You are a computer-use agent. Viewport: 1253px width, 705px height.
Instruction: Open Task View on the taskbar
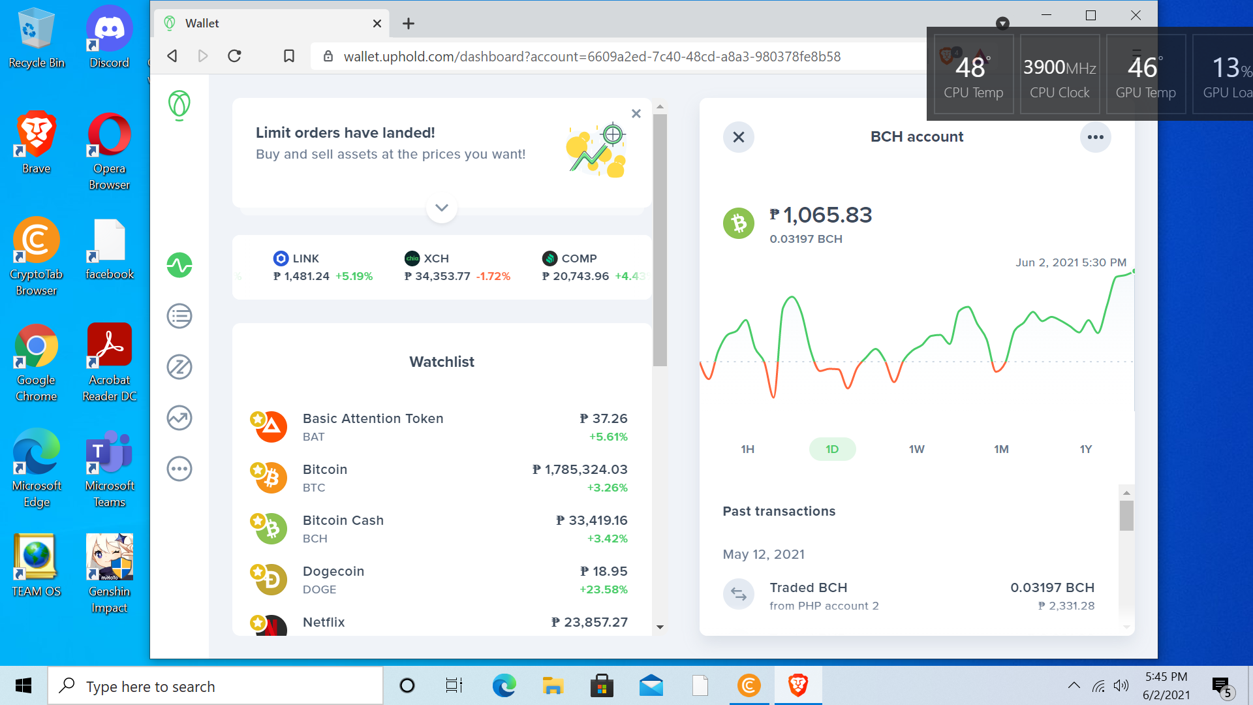454,685
